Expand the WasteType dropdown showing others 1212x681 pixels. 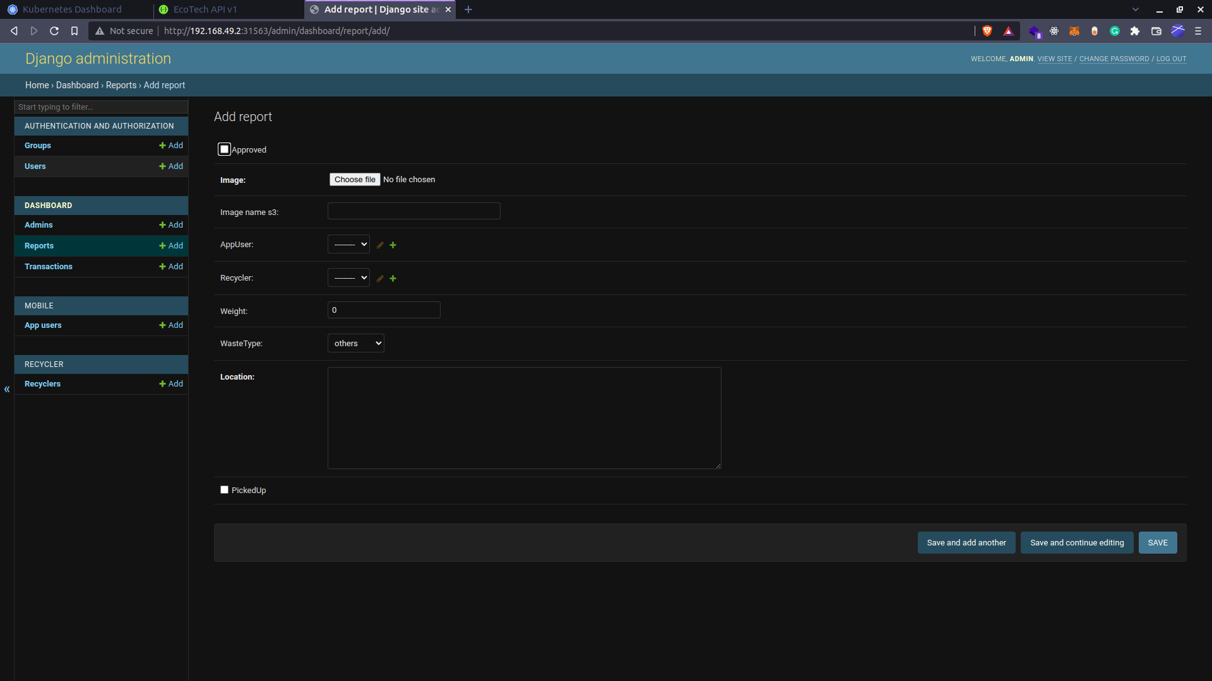tap(356, 344)
